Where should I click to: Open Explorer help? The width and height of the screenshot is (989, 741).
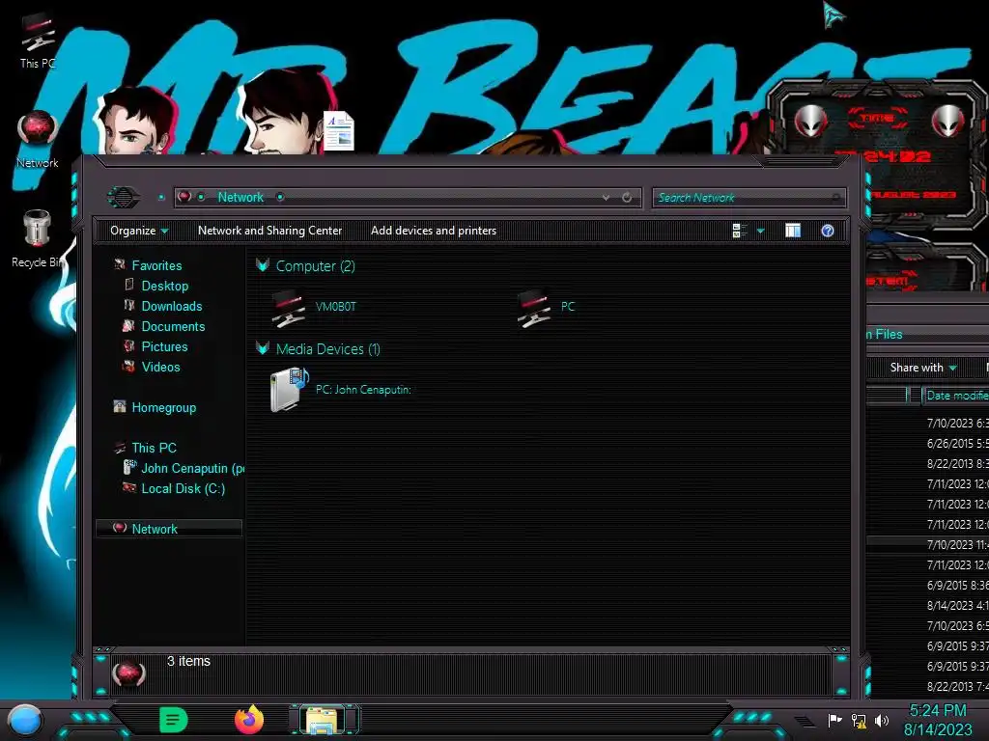click(828, 231)
